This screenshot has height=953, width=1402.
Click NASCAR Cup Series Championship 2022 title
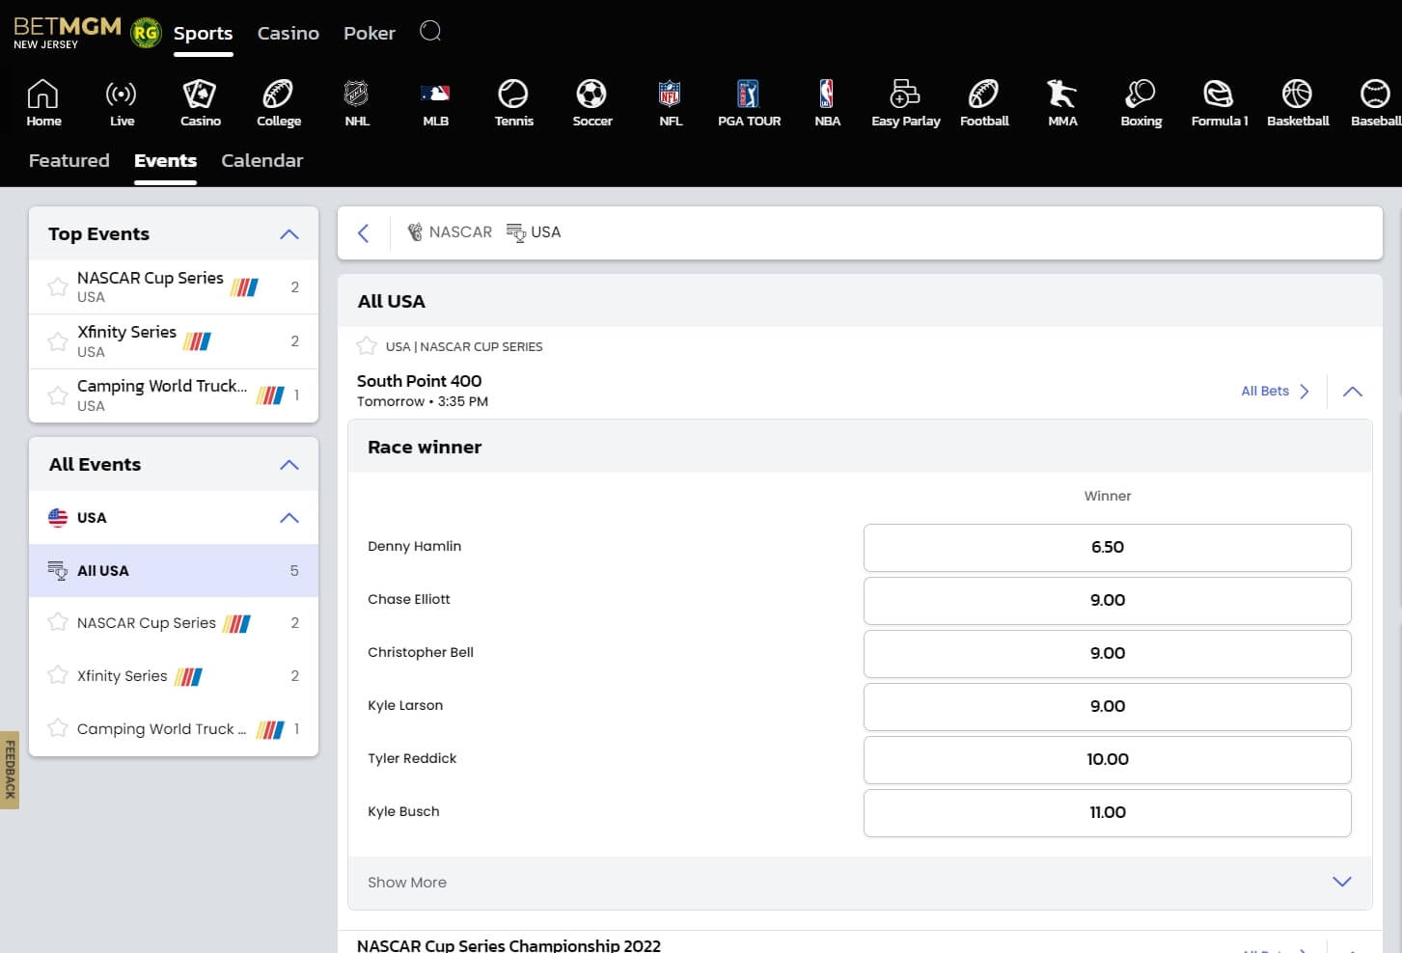pyautogui.click(x=509, y=945)
